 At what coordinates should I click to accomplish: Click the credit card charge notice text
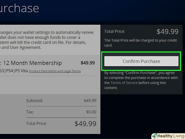click(140, 43)
